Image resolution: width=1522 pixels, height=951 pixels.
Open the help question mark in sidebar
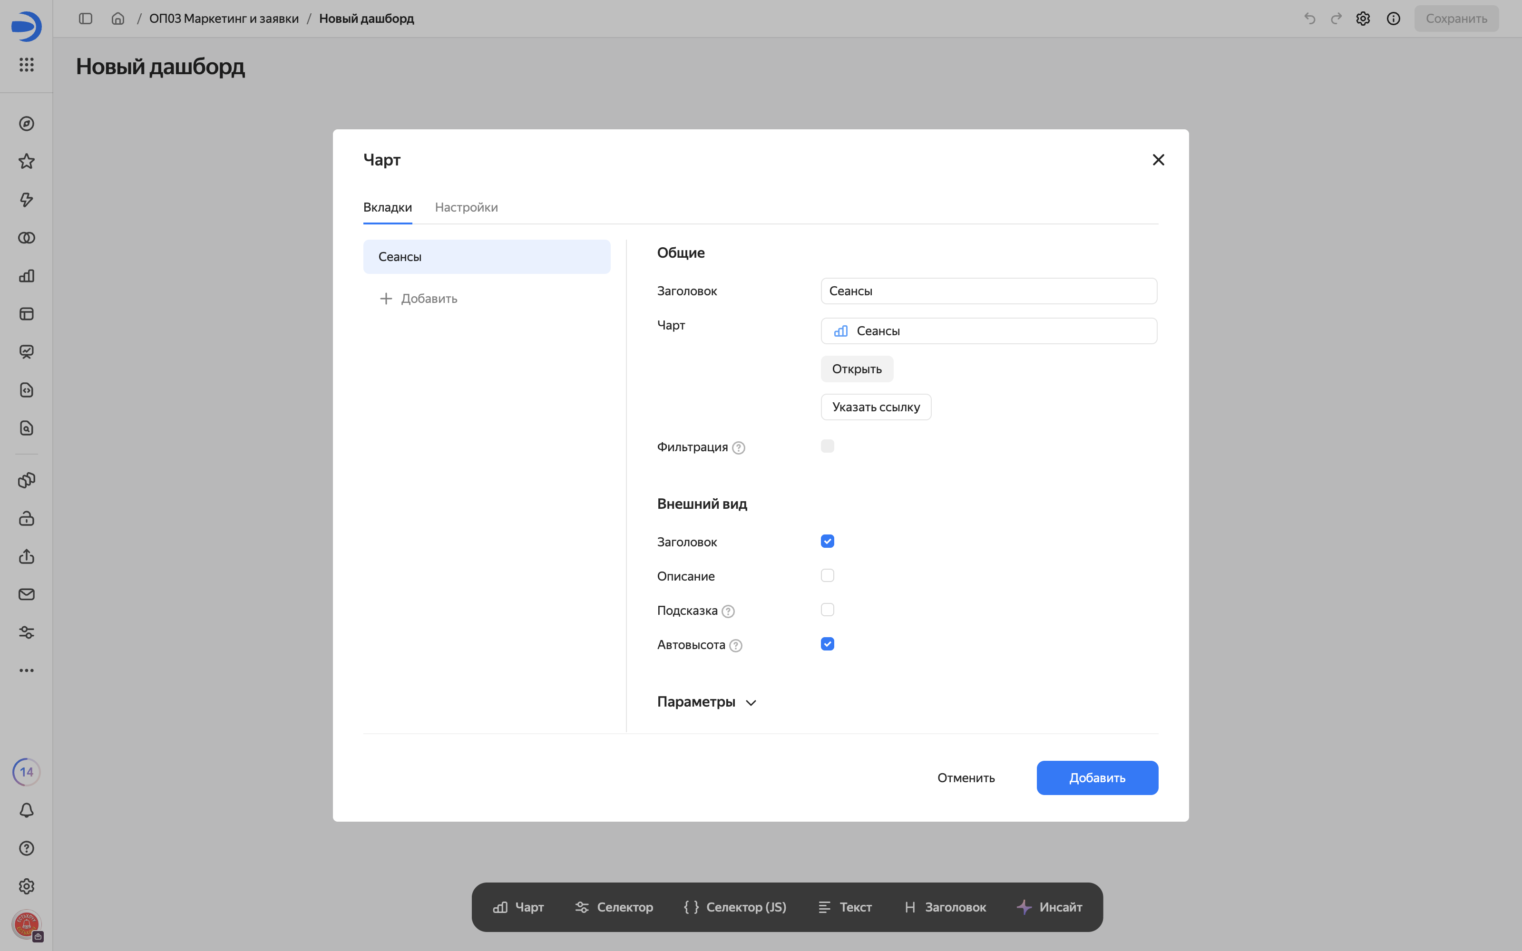tap(27, 848)
